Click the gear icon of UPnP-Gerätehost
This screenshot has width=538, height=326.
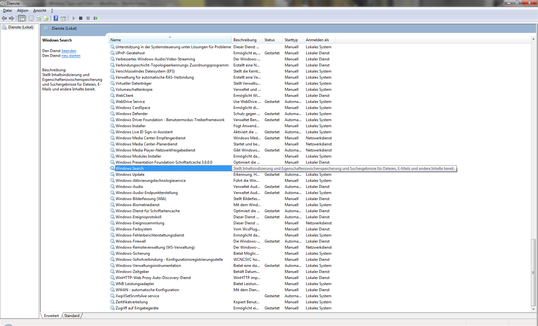pyautogui.click(x=112, y=53)
